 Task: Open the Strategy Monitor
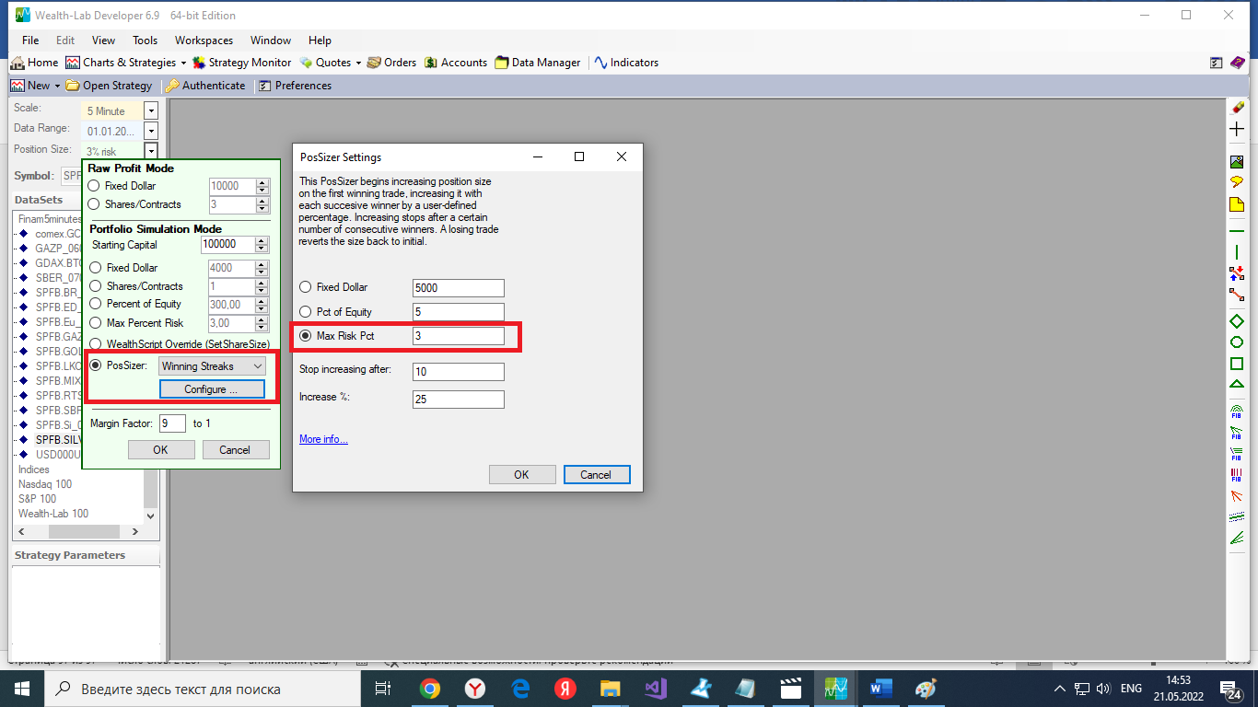(x=241, y=63)
